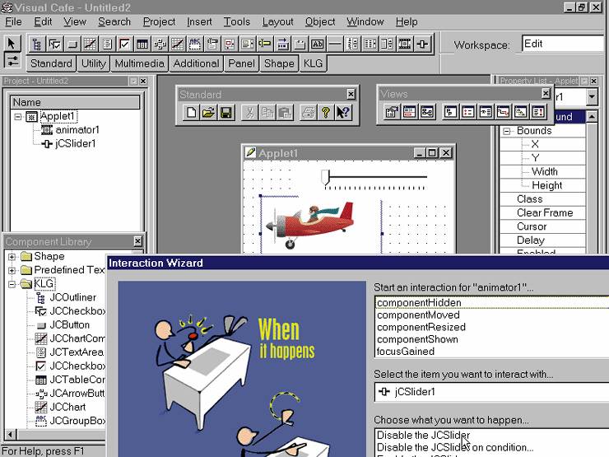Screen dimensions: 609x457
Task: Click Print icon in Standard toolbar
Action: [309, 113]
